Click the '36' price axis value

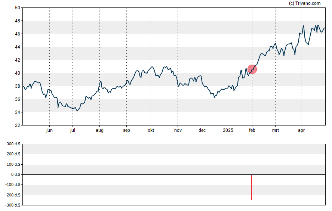18,99
